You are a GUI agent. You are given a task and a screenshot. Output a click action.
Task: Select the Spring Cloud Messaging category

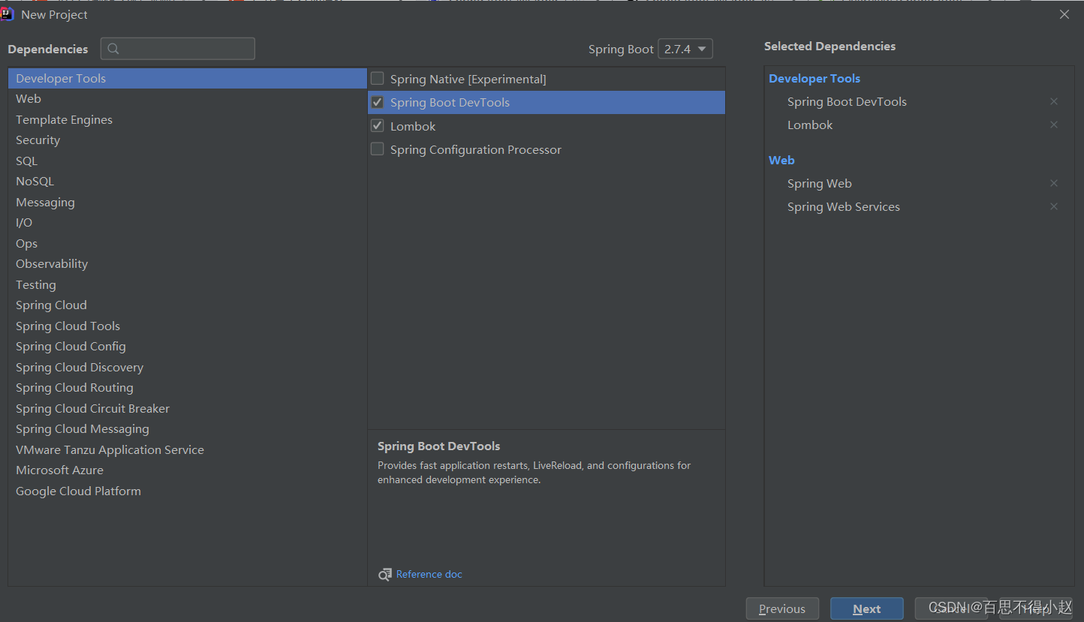point(187,429)
